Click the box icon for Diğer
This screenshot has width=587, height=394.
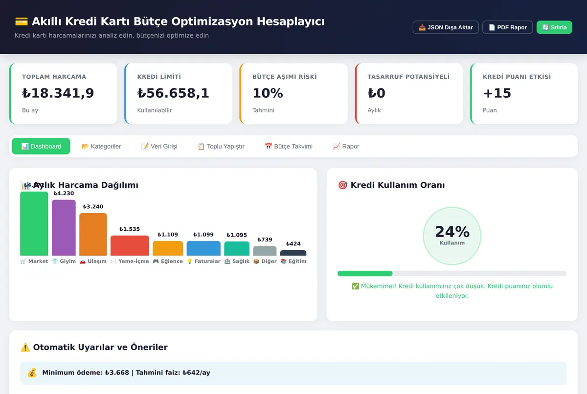(256, 262)
